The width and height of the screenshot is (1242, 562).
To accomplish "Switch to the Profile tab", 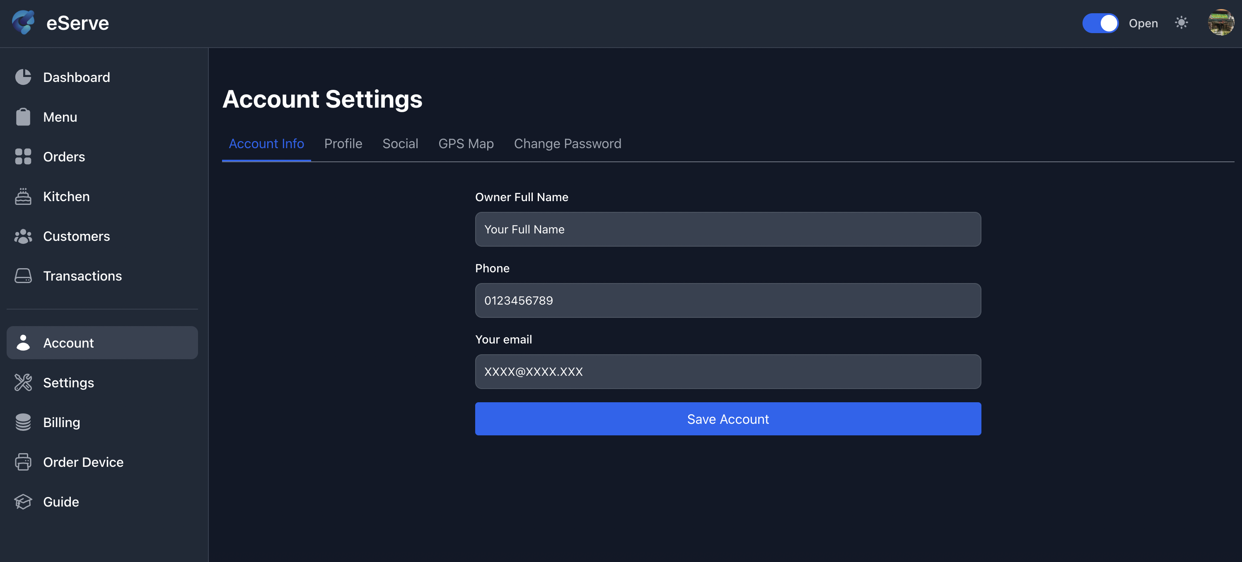I will (x=343, y=144).
